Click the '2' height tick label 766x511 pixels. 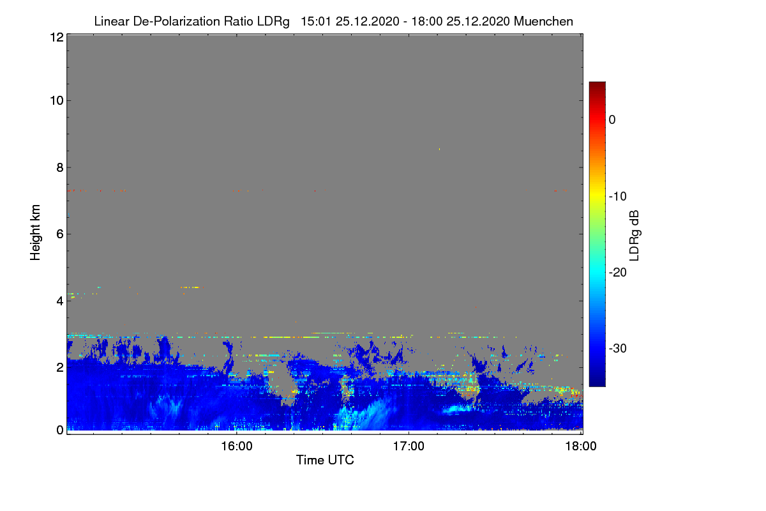pos(59,367)
